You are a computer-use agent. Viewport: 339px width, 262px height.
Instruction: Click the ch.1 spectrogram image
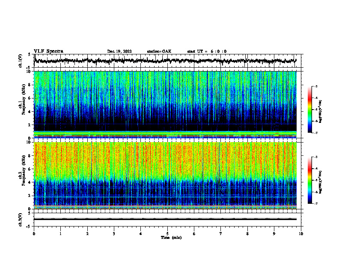[165, 104]
